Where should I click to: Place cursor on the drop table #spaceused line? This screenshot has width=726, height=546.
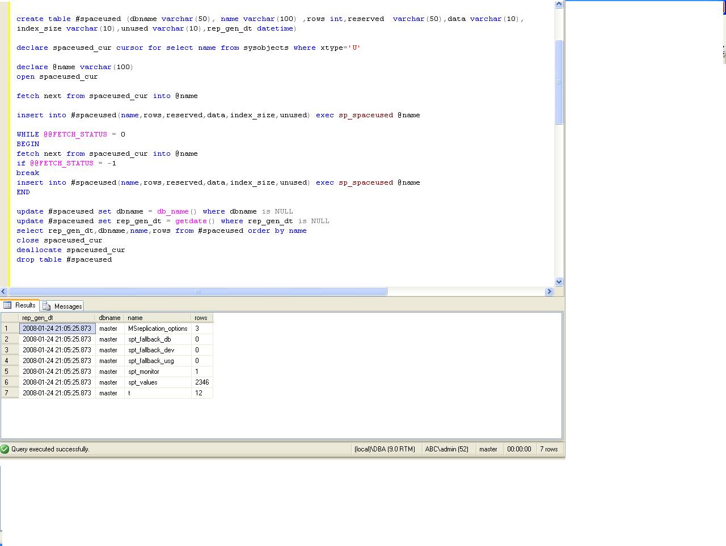point(64,259)
